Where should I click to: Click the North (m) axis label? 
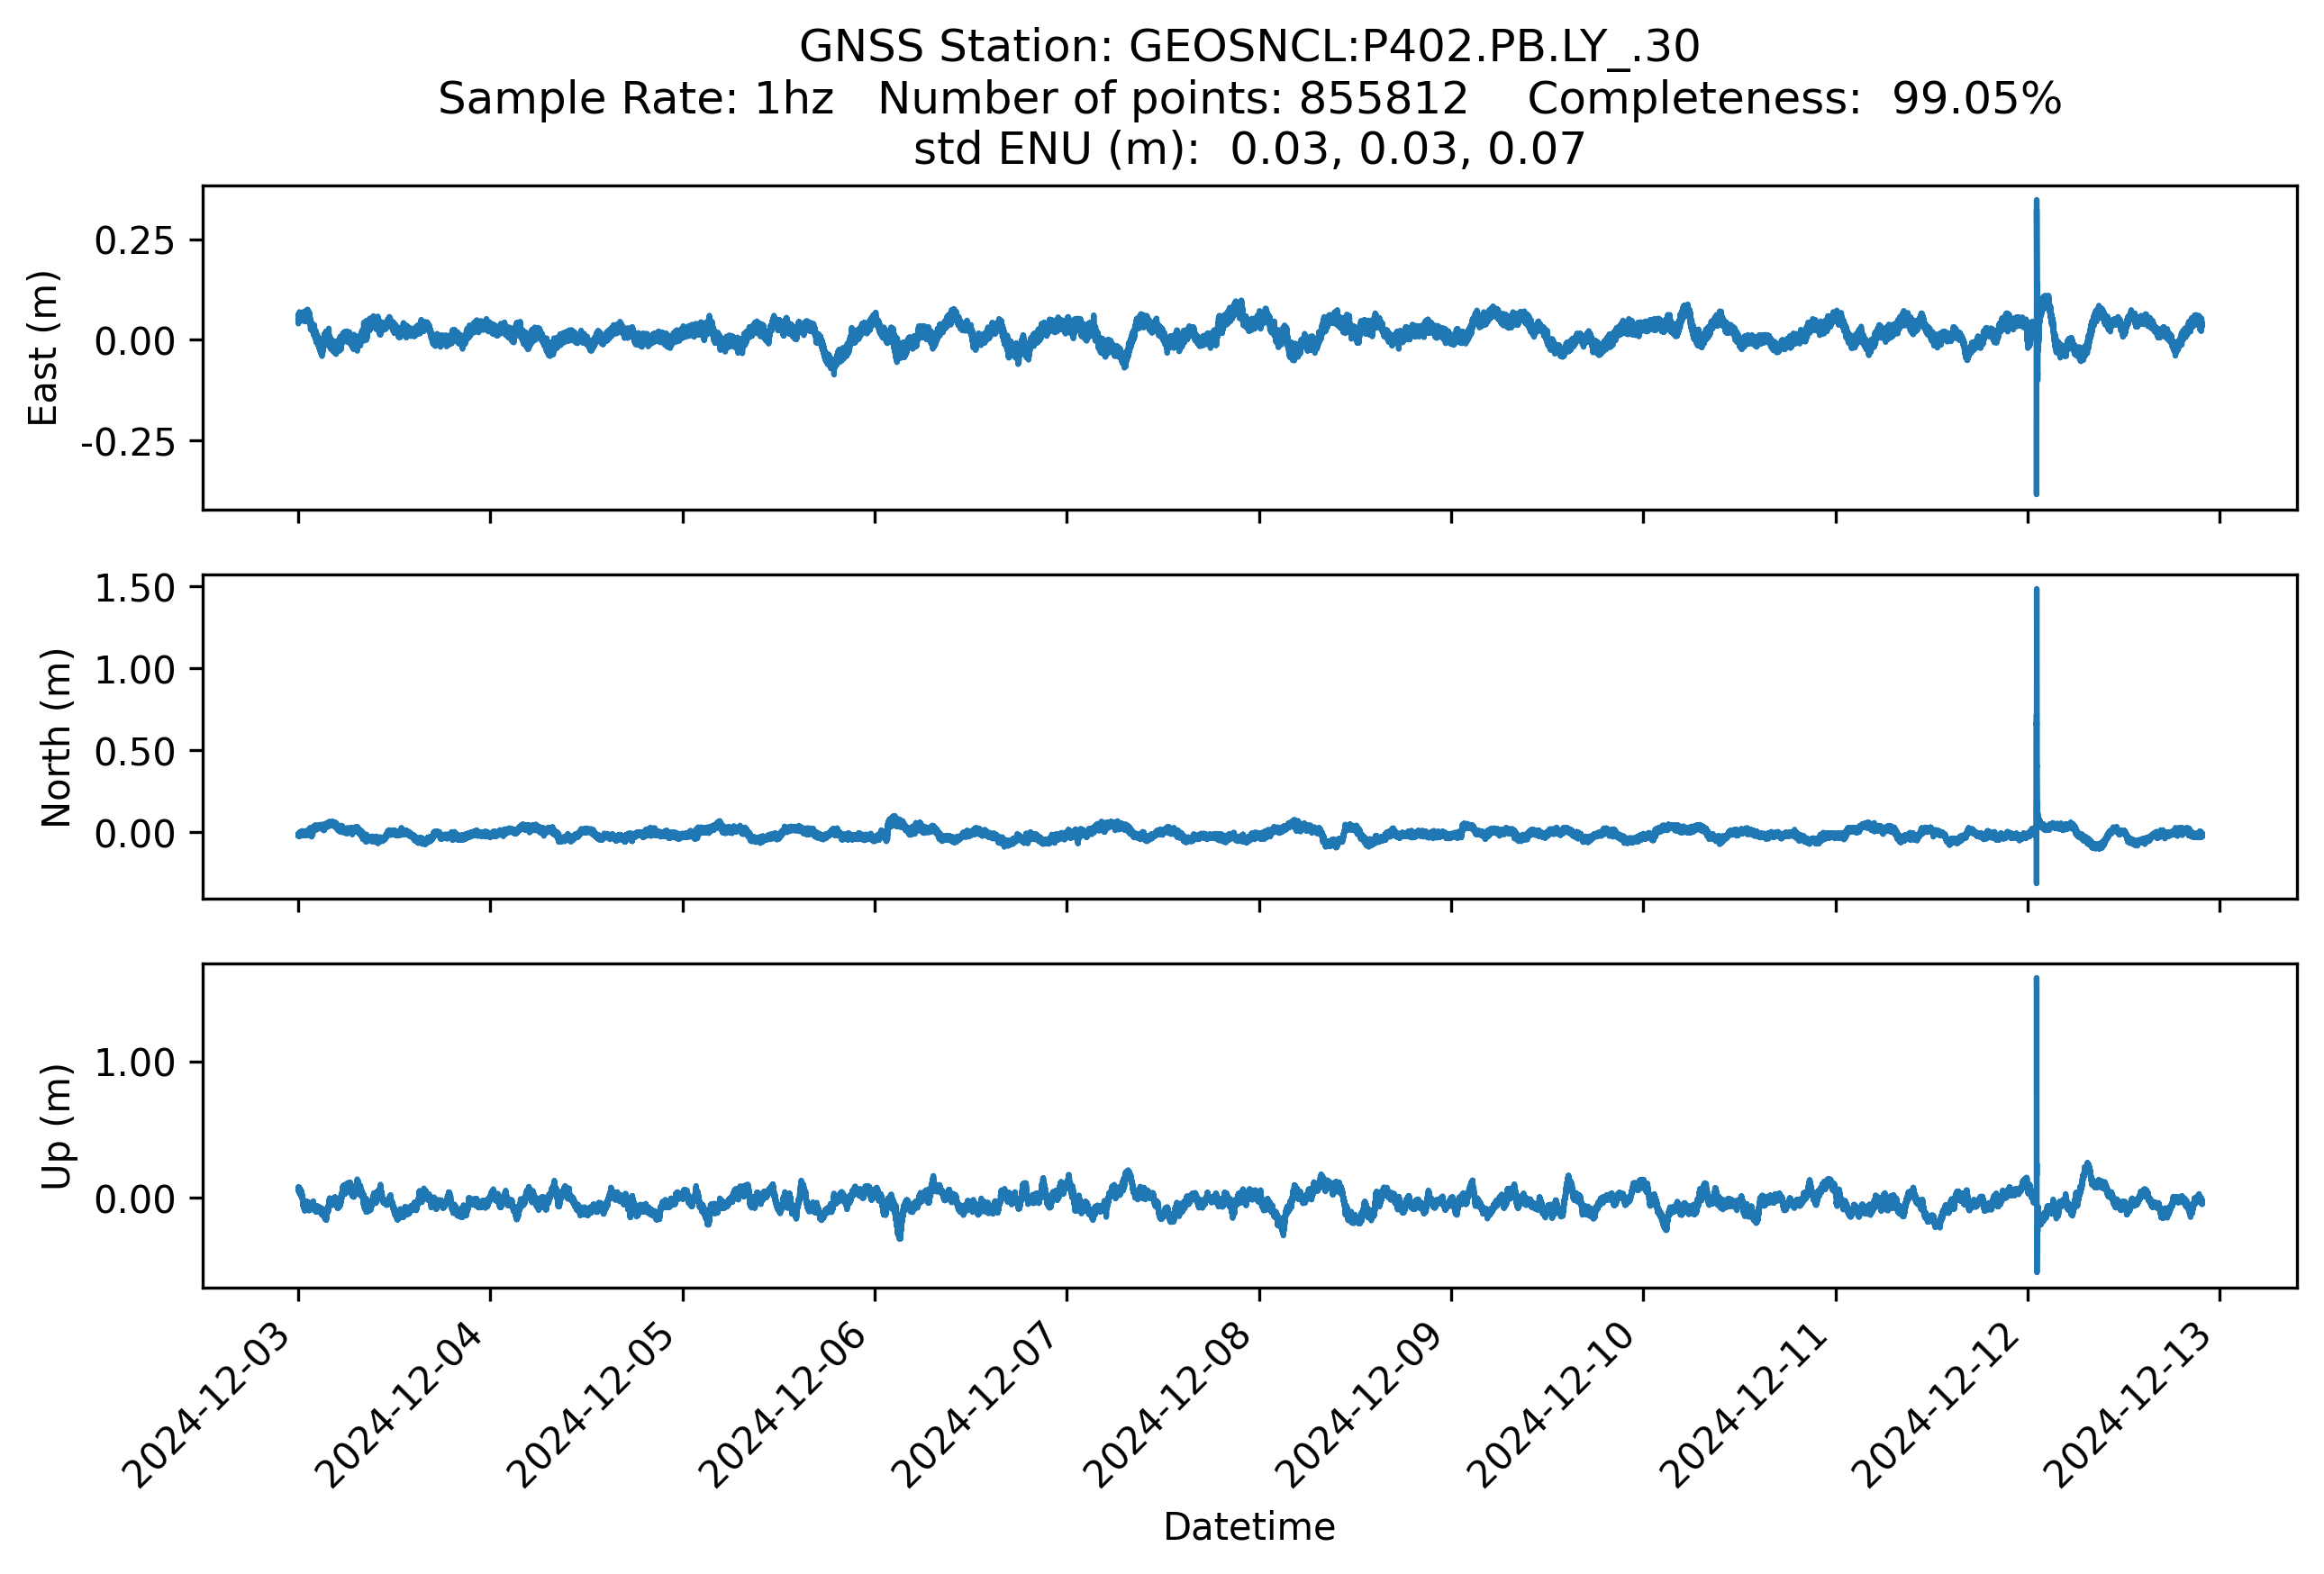click(56, 737)
